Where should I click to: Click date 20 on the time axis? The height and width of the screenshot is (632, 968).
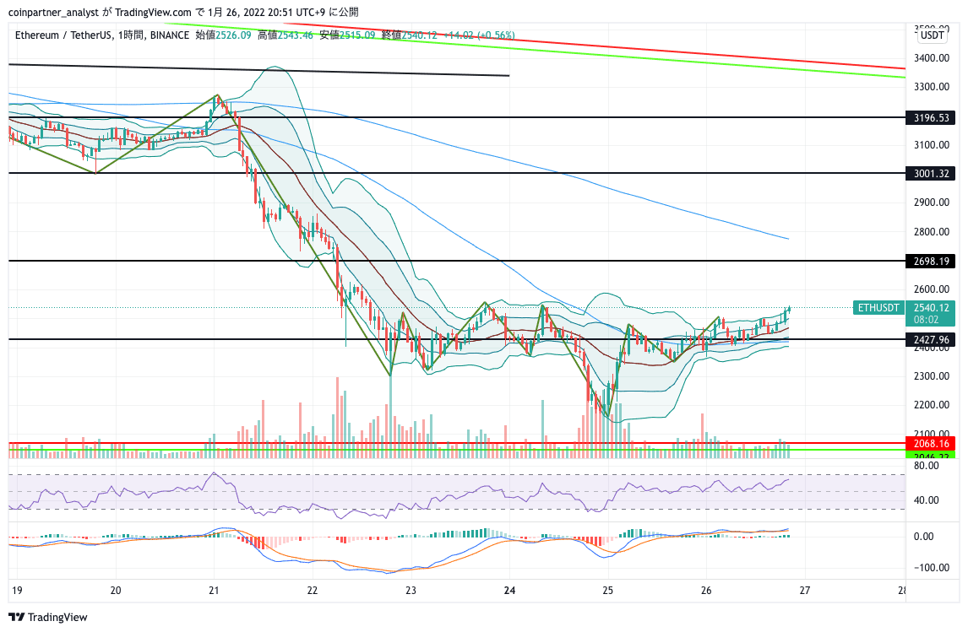pyautogui.click(x=116, y=591)
